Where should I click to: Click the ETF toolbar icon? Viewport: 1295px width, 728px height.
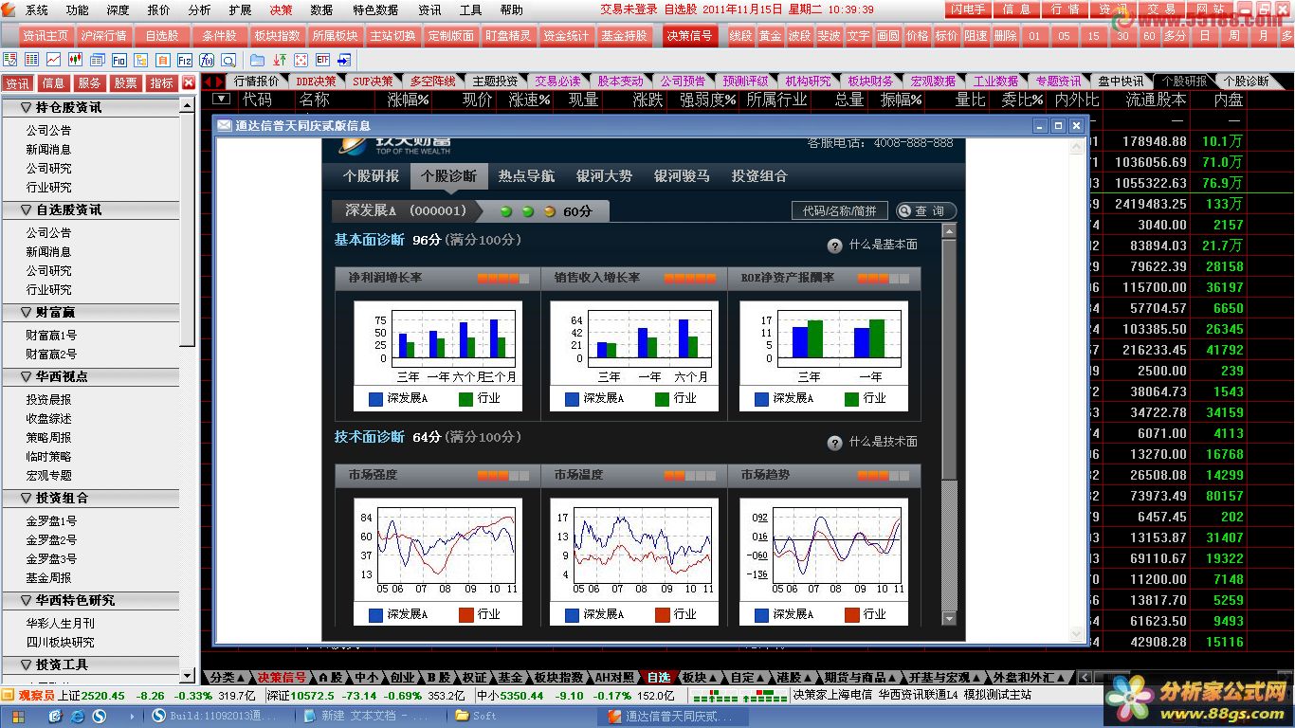[x=322, y=60]
